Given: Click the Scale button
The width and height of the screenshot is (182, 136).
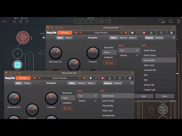Looking at the screenshot, I should 144,96.
